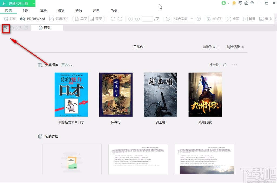Screen dimensions: 277x183
Task: Open the 转换 ribbon tab
Action: tap(79, 10)
